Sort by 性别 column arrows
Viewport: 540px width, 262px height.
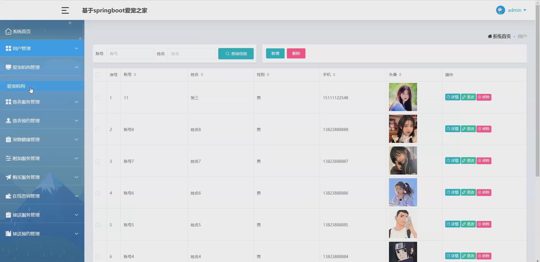(x=268, y=74)
